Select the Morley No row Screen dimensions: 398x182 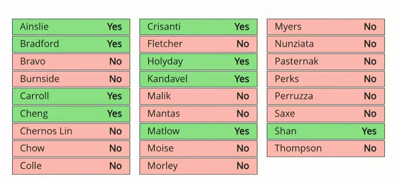[198, 166]
